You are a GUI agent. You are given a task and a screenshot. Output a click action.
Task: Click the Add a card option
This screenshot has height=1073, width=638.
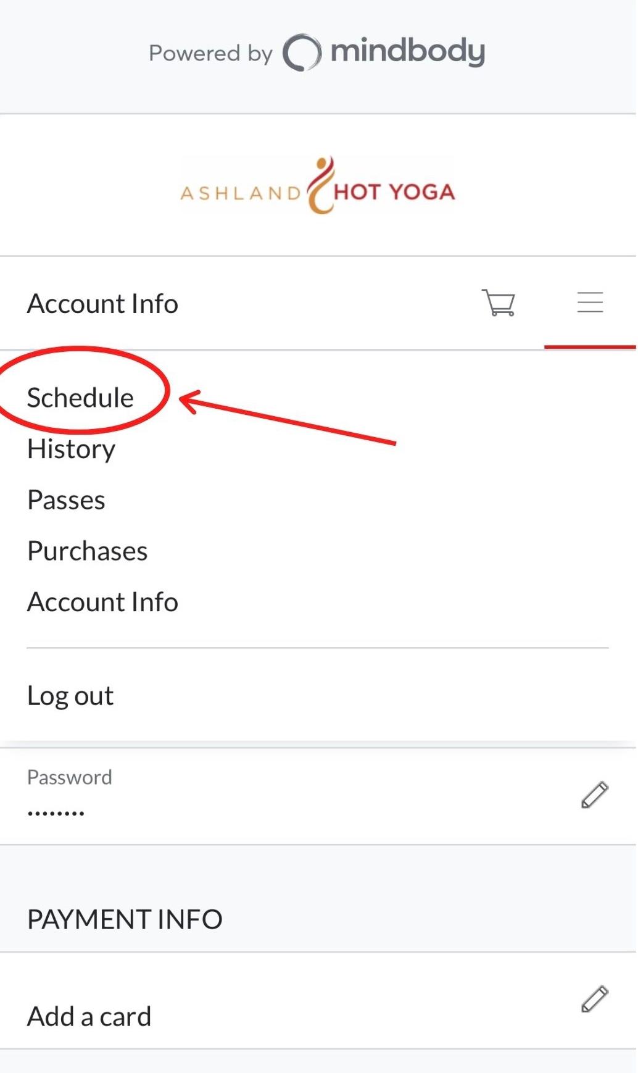pos(89,1016)
